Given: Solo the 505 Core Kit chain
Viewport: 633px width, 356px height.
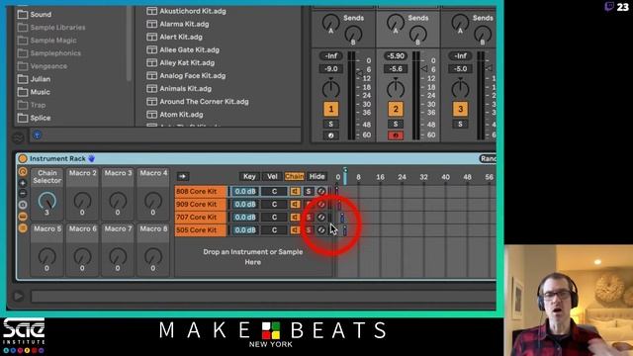Looking at the screenshot, I should (309, 230).
